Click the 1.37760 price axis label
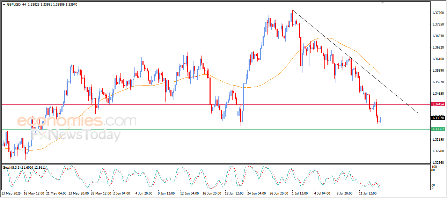 click(x=438, y=13)
